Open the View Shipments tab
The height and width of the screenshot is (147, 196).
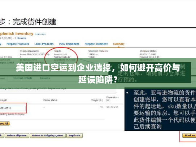(69, 44)
